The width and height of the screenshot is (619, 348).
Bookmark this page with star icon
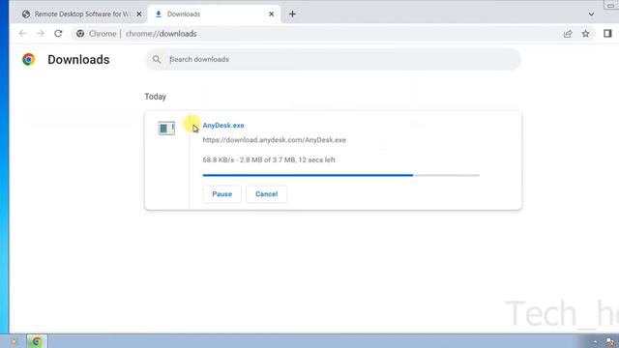(x=585, y=34)
